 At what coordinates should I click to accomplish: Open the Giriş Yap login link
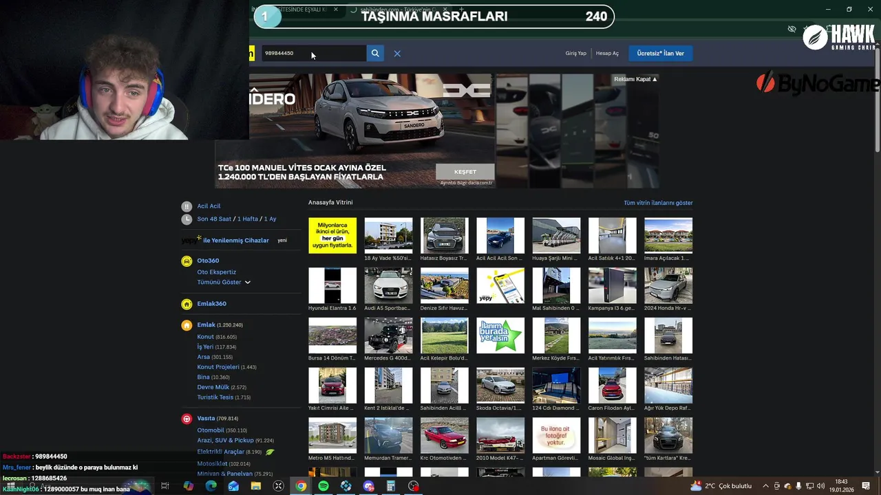pyautogui.click(x=576, y=53)
